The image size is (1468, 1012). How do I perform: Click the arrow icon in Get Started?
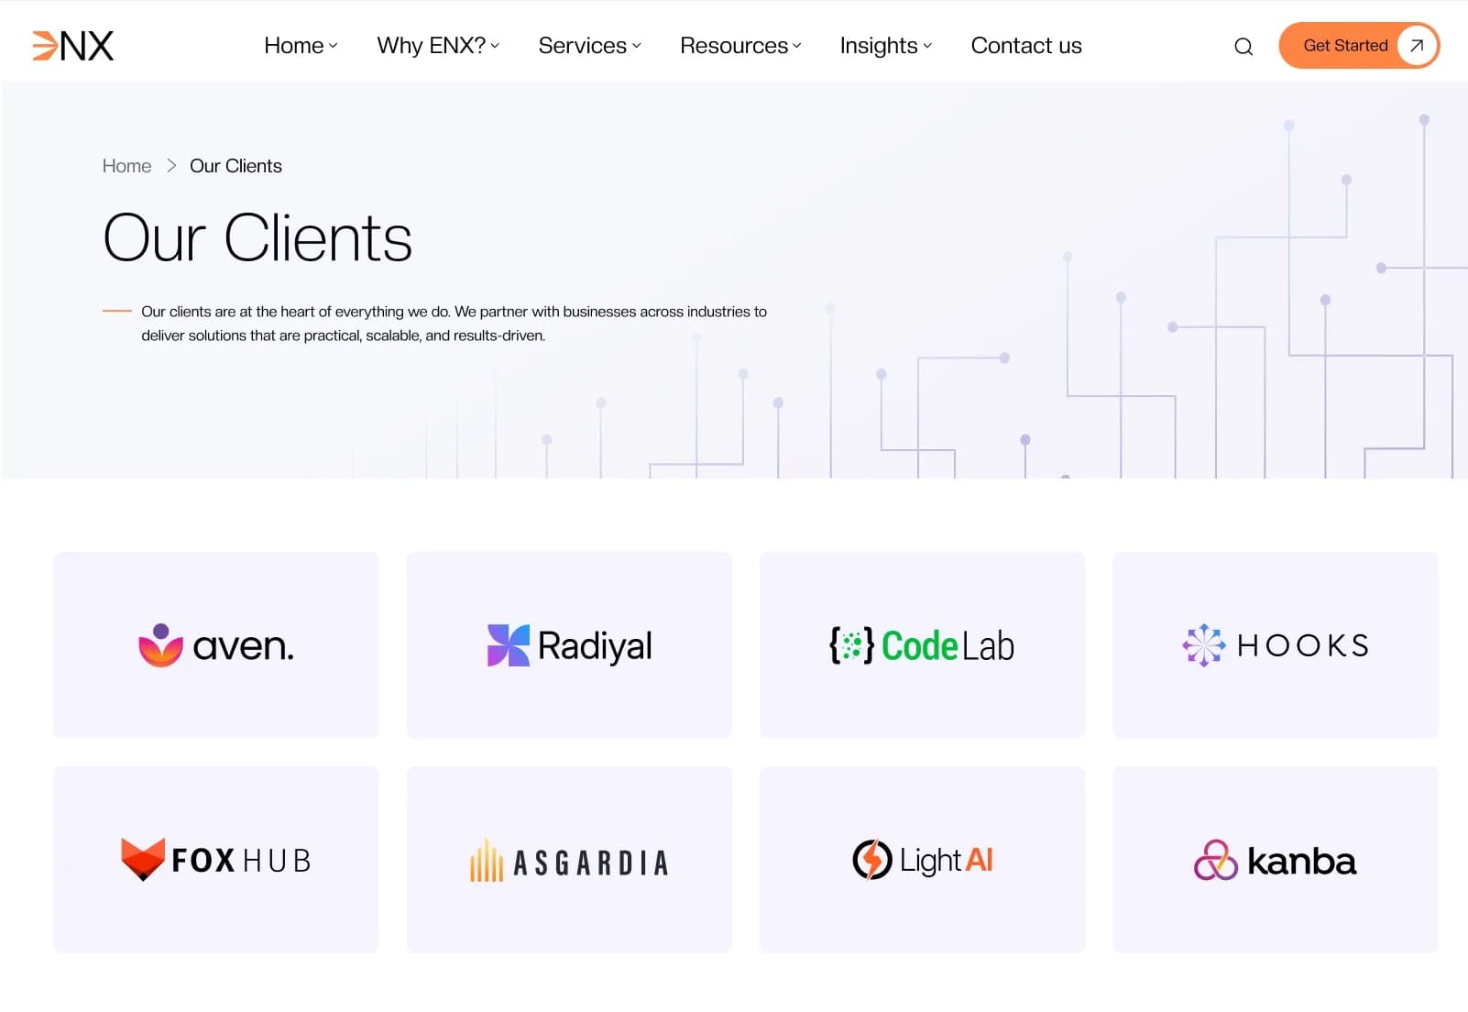point(1417,46)
